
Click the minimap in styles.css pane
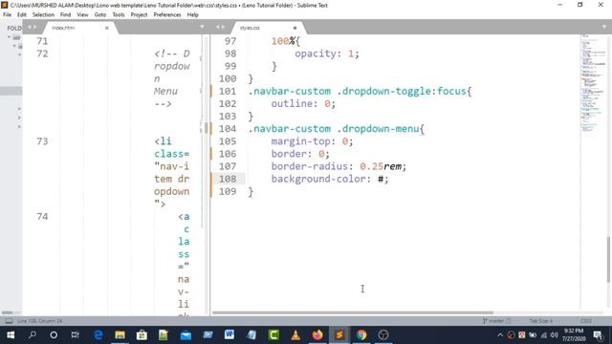click(x=593, y=84)
